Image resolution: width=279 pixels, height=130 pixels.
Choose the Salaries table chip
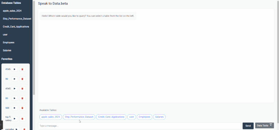159,117
